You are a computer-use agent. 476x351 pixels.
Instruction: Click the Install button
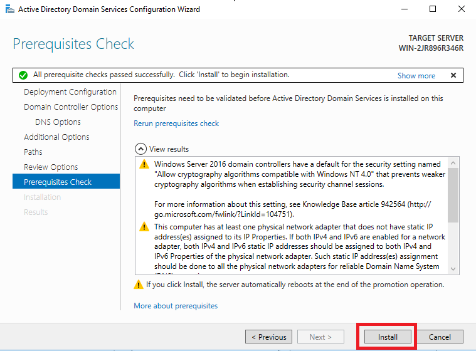pyautogui.click(x=388, y=337)
